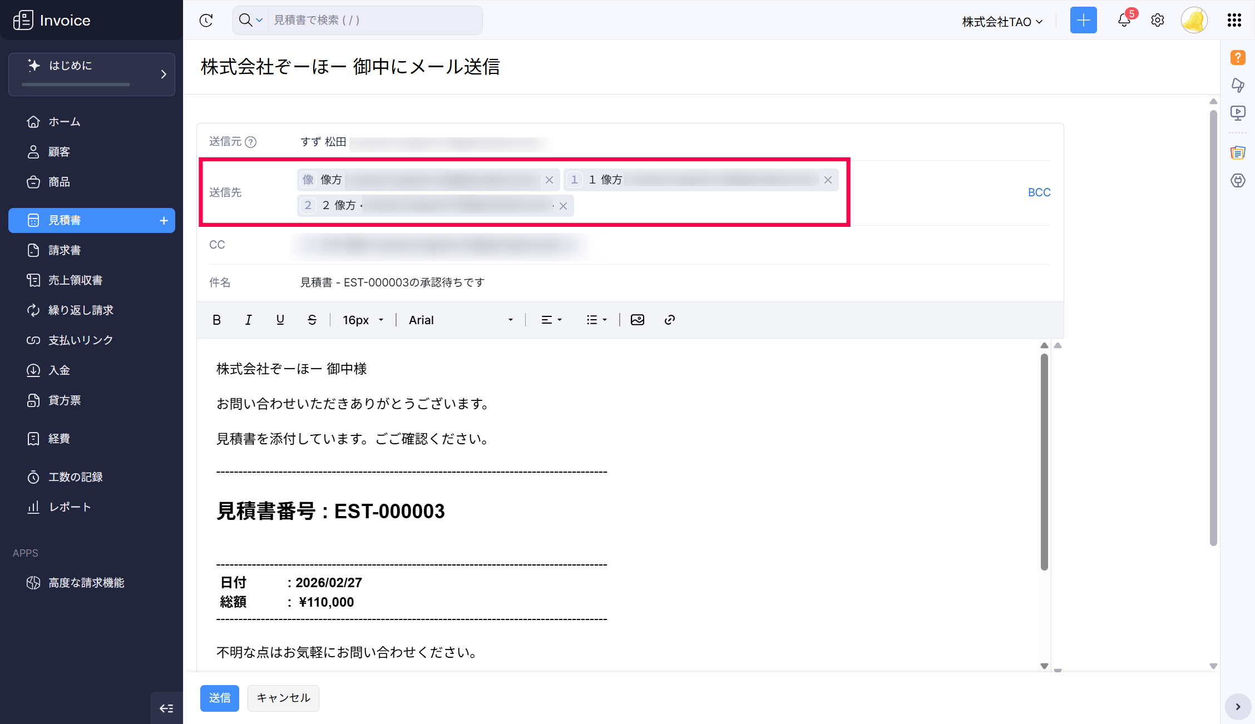Click the 送信 button
This screenshot has width=1255, height=724.
pyautogui.click(x=219, y=698)
